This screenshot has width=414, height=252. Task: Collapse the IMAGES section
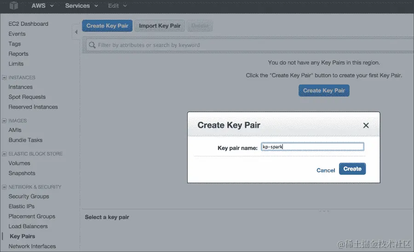(x=4, y=120)
